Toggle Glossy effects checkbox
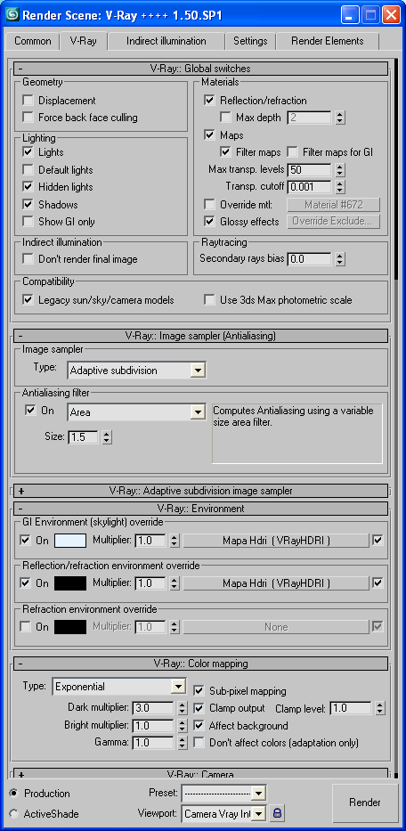 click(x=209, y=222)
